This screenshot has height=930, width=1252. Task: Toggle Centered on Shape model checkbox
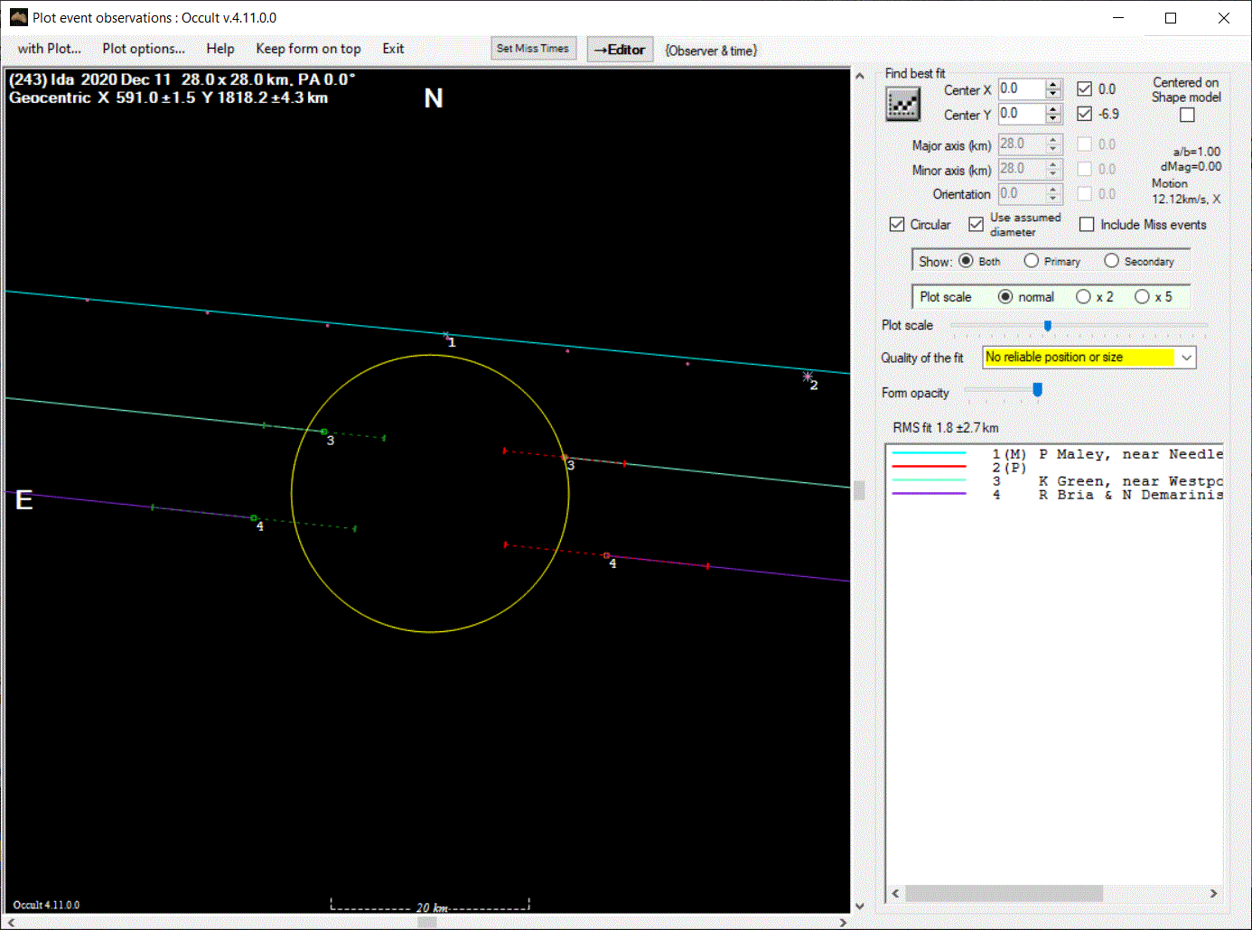tap(1187, 115)
